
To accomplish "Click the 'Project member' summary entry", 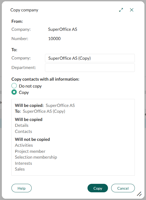I will pos(30,151).
